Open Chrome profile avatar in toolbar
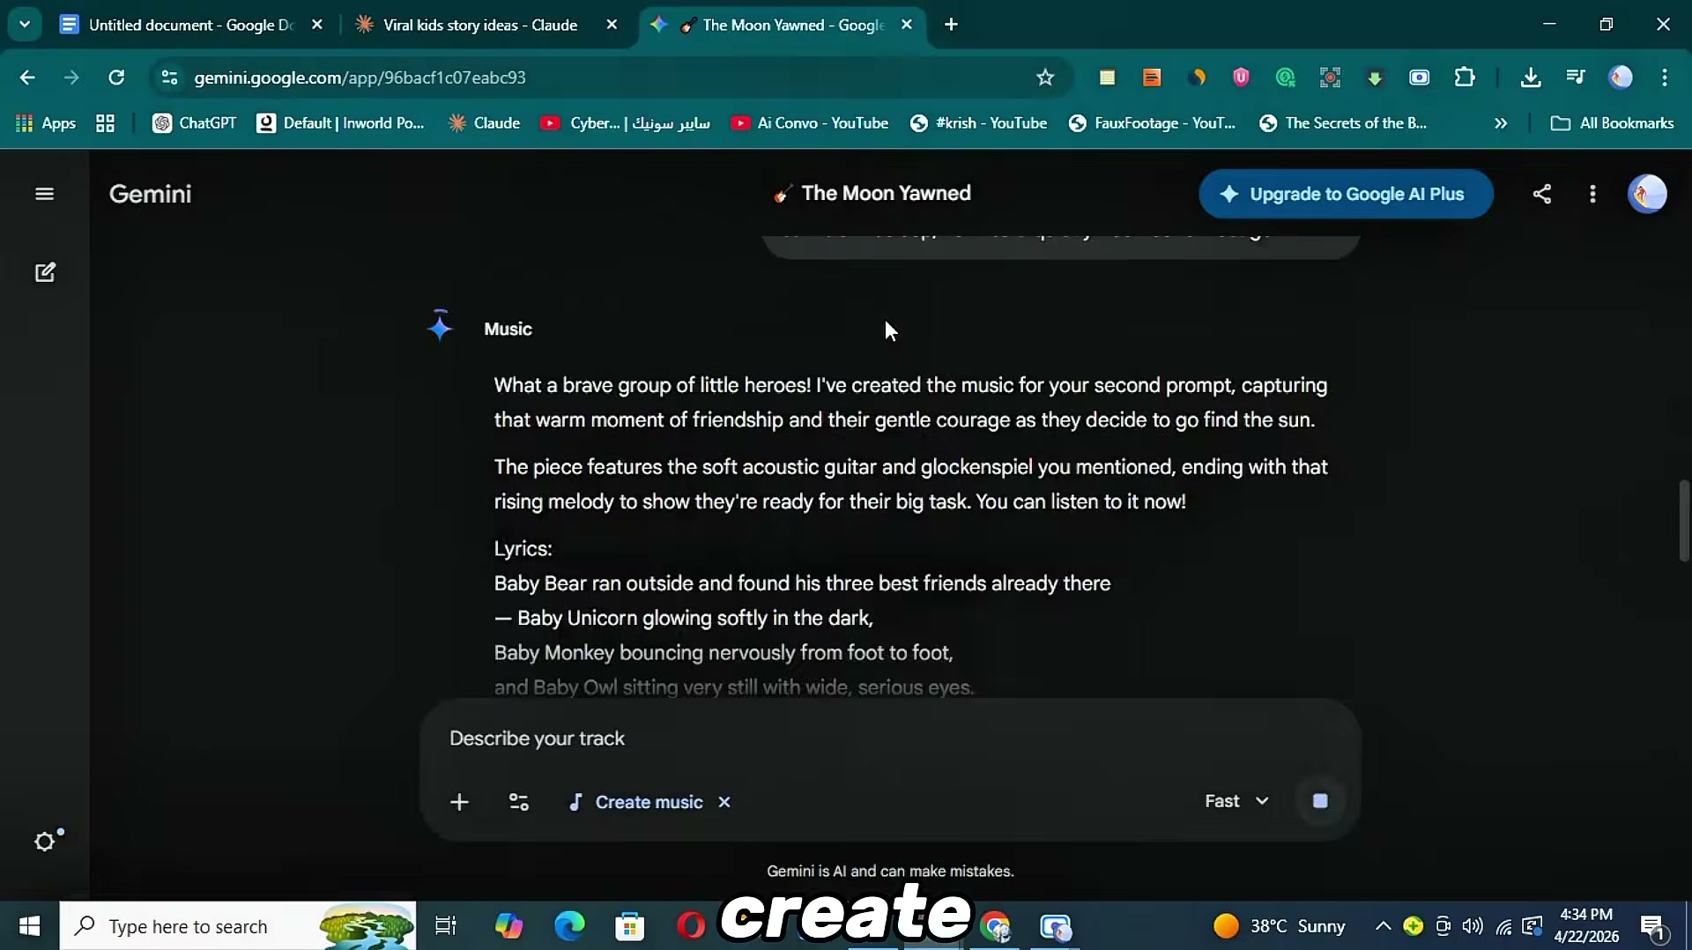 [1621, 78]
